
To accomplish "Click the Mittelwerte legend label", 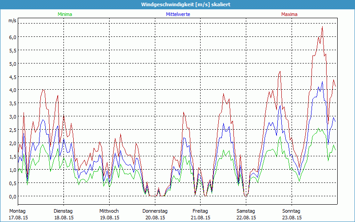I will (x=178, y=14).
